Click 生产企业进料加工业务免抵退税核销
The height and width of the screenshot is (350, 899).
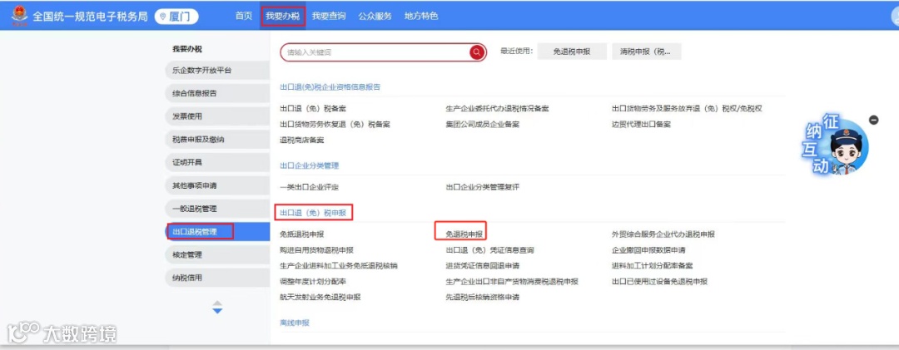(338, 266)
